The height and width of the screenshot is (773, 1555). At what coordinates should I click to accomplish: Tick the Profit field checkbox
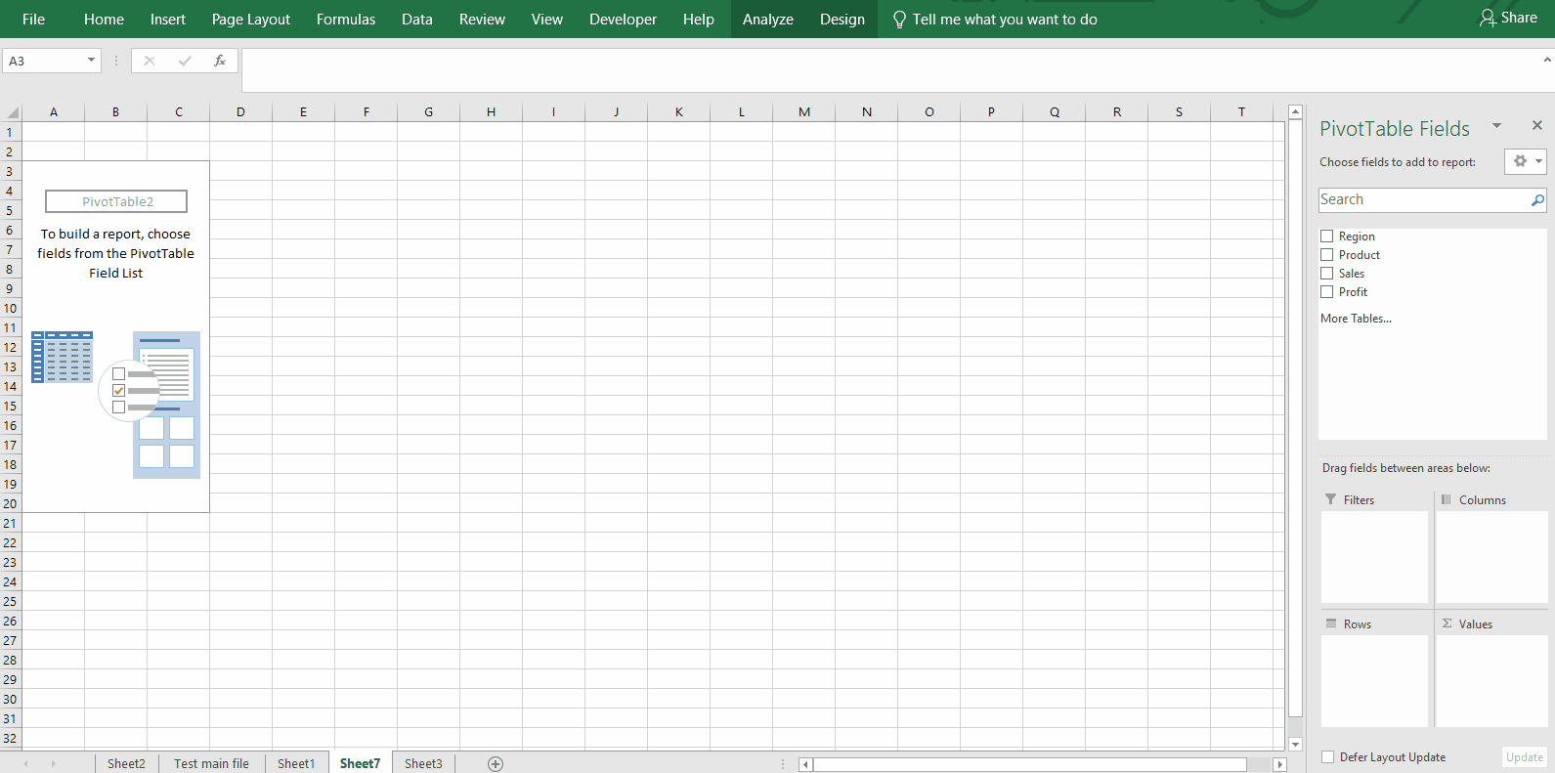[1326, 292]
